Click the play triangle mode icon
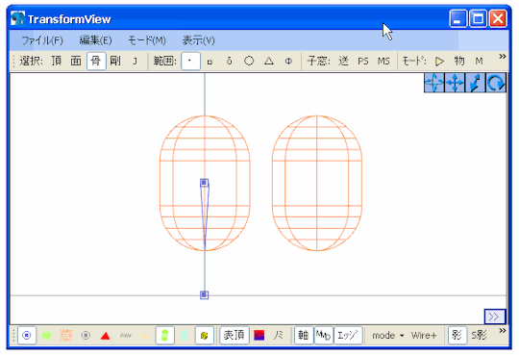 pyautogui.click(x=439, y=62)
